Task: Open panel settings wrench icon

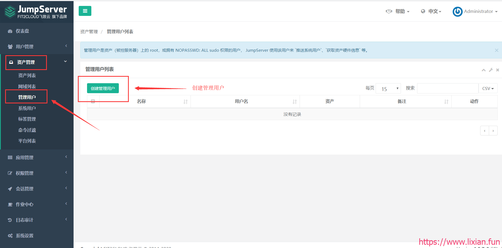Action: point(491,70)
